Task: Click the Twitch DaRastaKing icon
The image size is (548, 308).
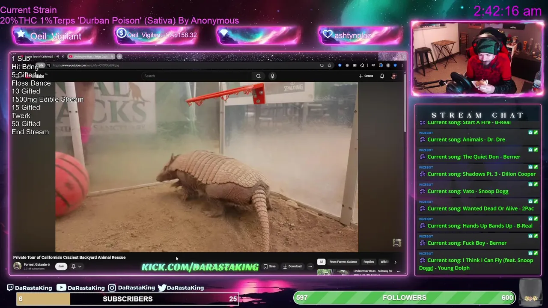Action: click(10, 288)
